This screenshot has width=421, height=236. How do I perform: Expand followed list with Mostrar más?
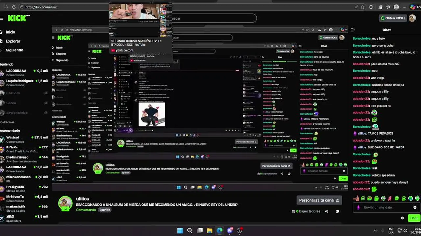7,122
